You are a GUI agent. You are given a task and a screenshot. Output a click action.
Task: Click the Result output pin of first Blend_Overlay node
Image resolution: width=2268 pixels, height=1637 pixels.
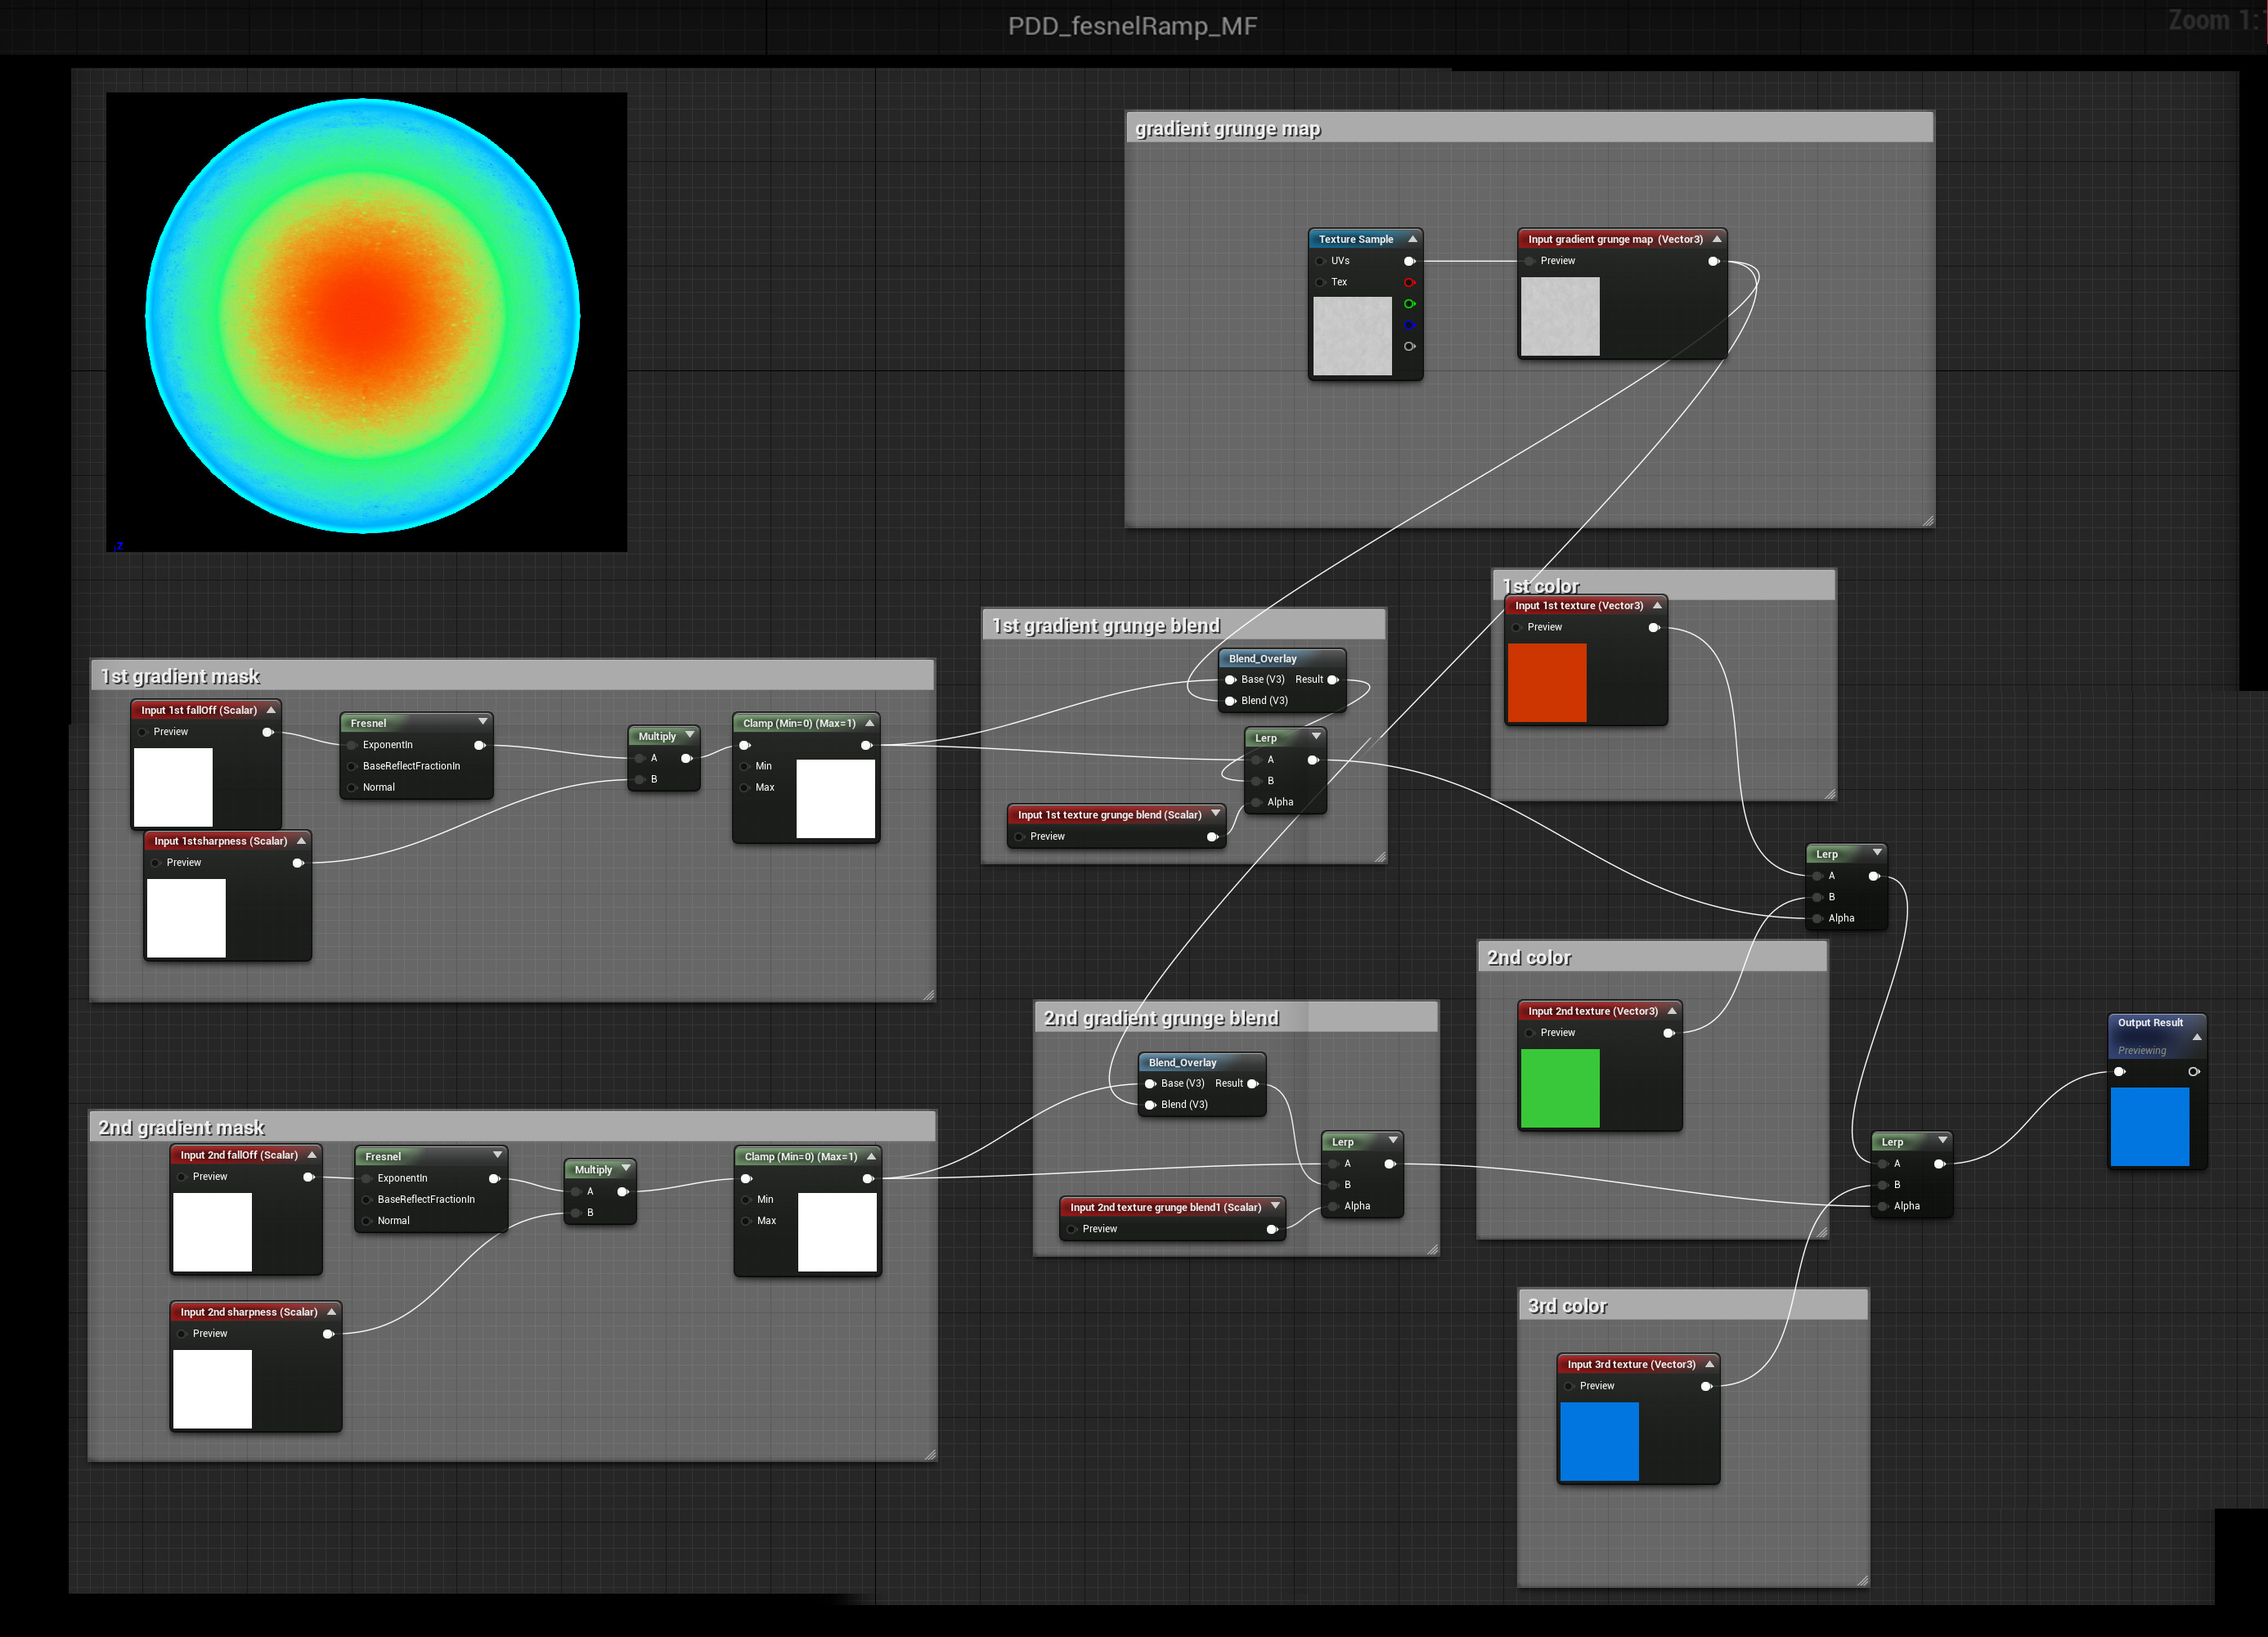(1333, 679)
